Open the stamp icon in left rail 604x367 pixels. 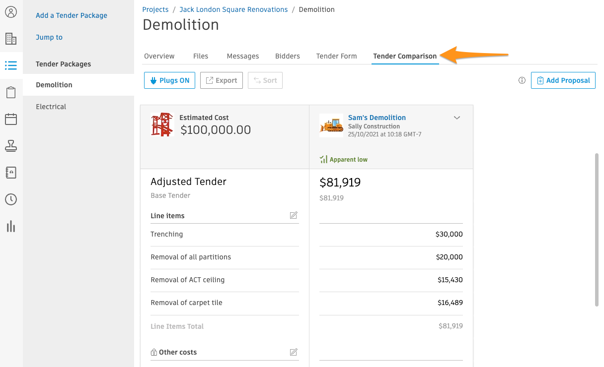[11, 146]
